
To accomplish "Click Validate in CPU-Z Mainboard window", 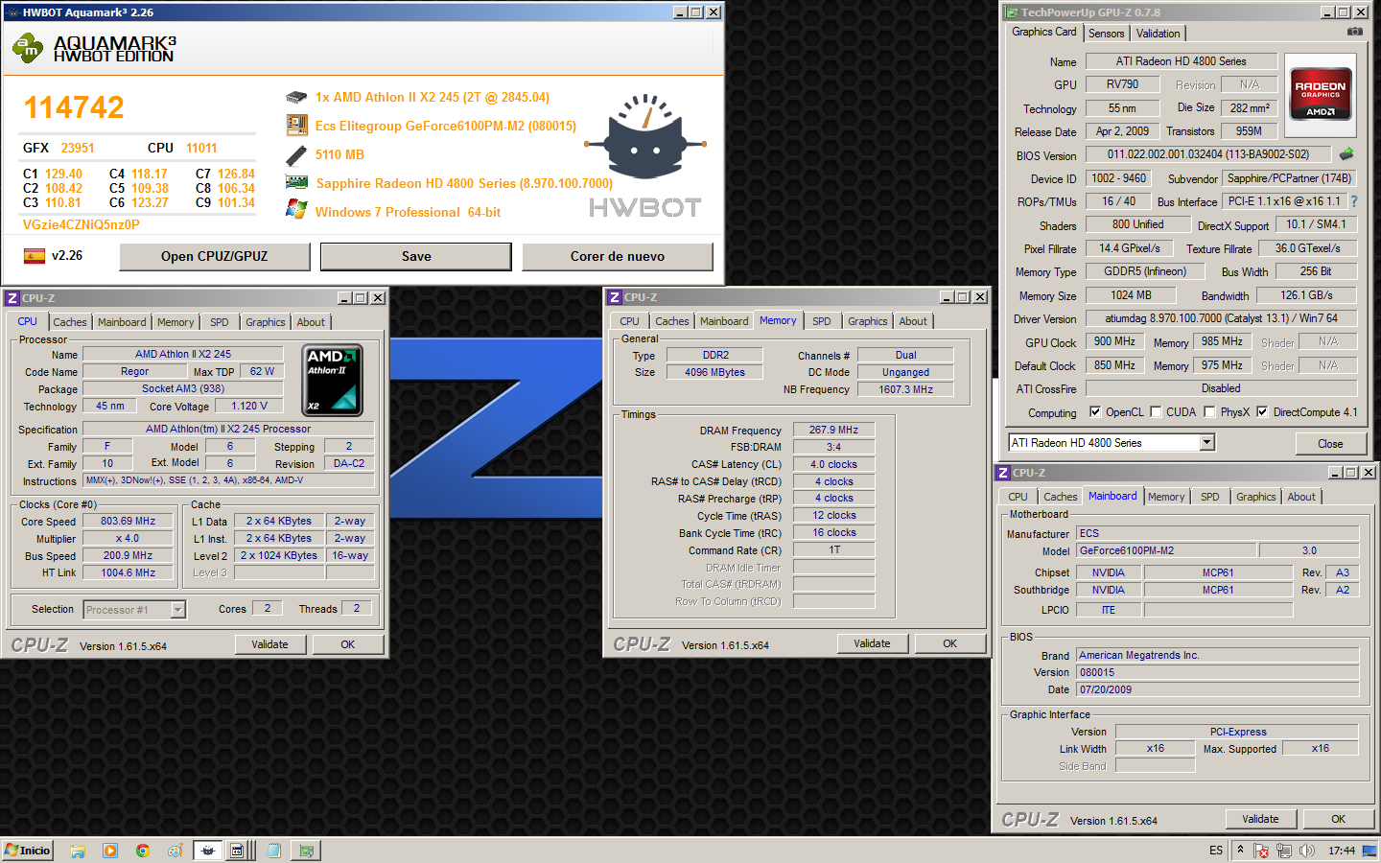I will 1260,819.
